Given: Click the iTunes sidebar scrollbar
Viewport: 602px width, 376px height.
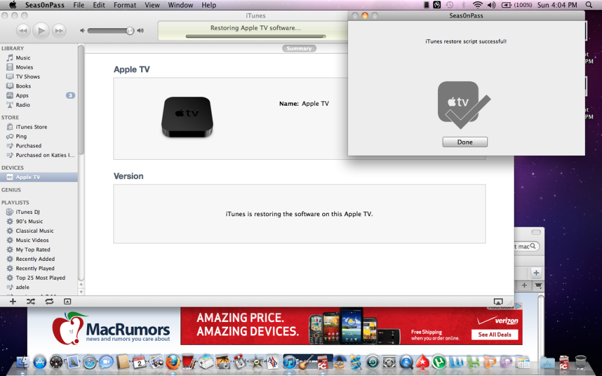Looking at the screenshot, I should 81,100.
